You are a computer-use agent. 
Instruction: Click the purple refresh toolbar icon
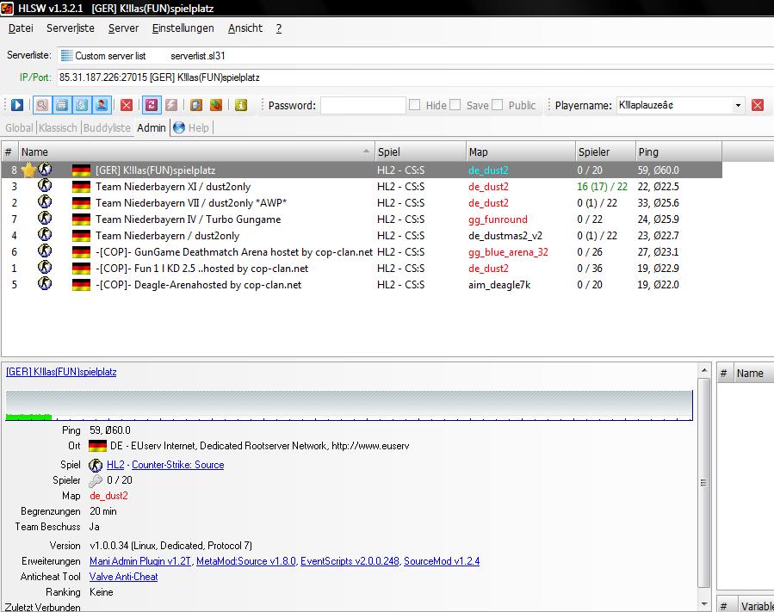pyautogui.click(x=152, y=105)
